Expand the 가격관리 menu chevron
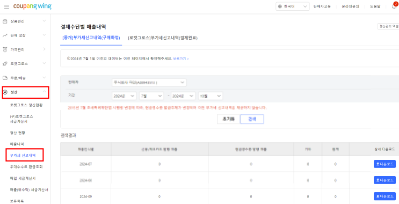Screen dimensions: 399x204 [44, 49]
